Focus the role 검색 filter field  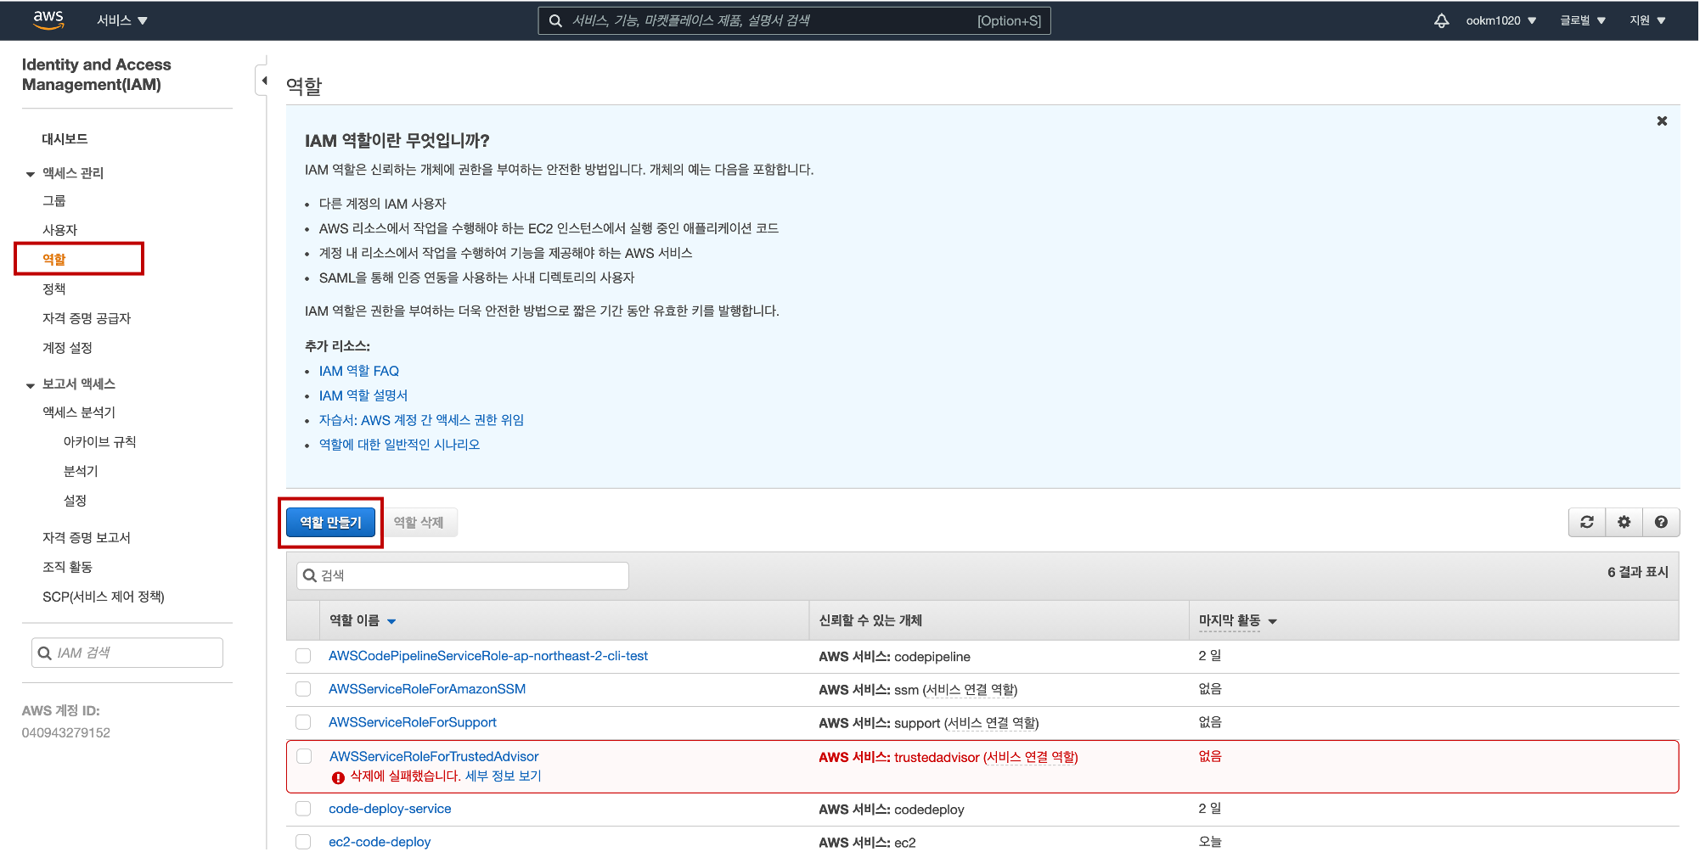(x=463, y=575)
